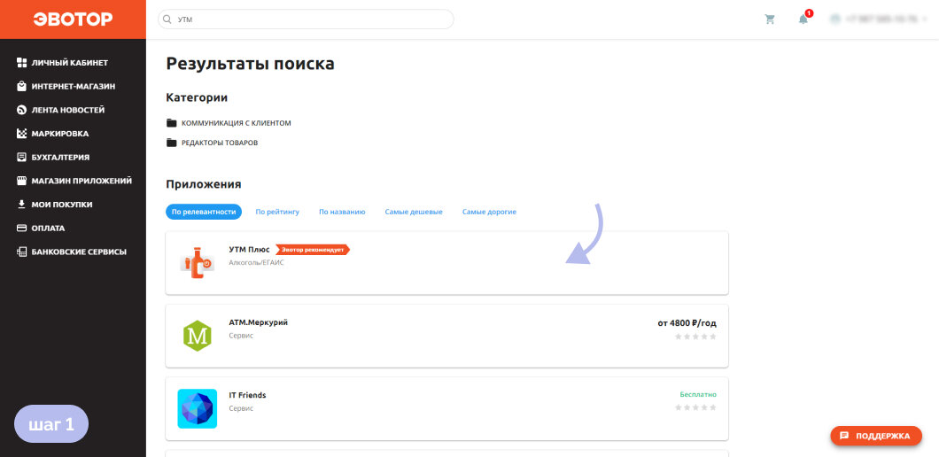Viewport: 939px width, 457px height.
Task: Click the Маркировка sidebar icon
Action: point(21,134)
